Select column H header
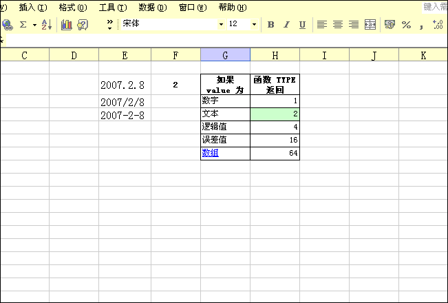 point(275,55)
